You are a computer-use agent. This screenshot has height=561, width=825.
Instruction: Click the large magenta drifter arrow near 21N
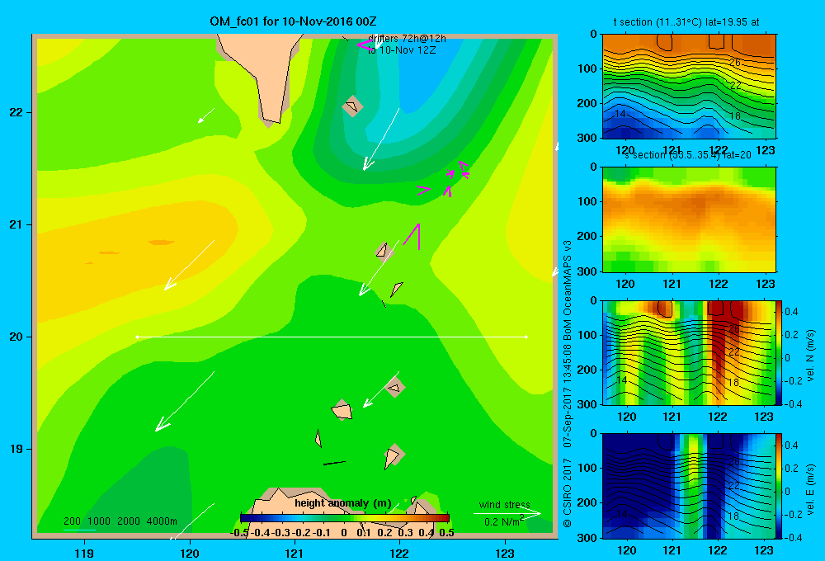tap(413, 236)
